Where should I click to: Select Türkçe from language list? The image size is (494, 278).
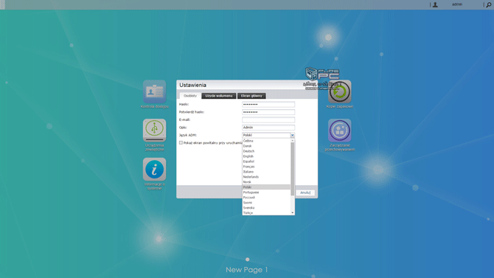[x=266, y=213]
